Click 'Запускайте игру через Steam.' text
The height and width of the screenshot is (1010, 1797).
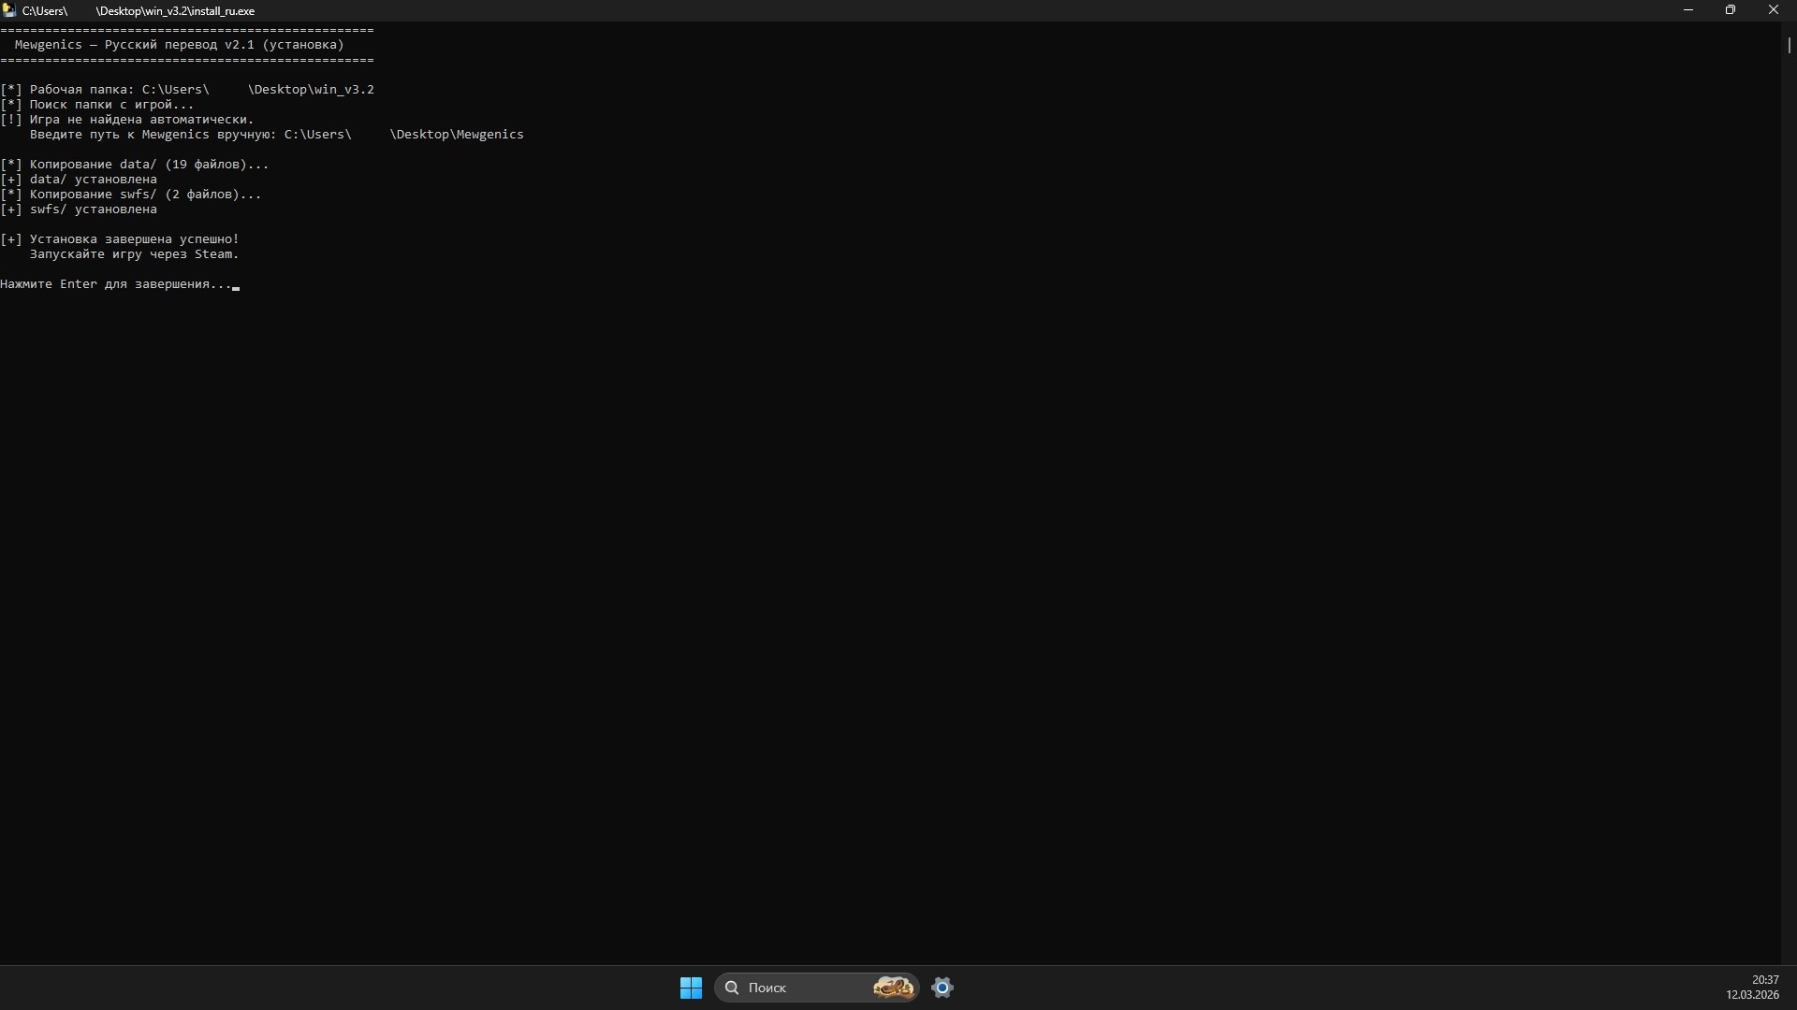coord(135,254)
